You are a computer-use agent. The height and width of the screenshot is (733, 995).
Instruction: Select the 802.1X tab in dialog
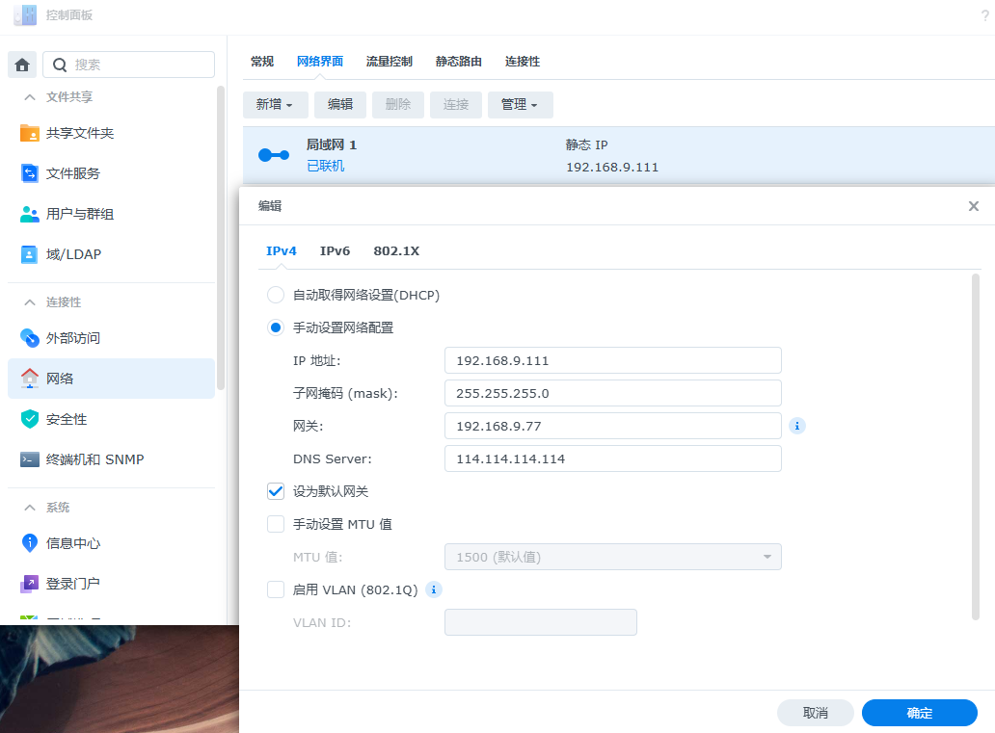396,251
